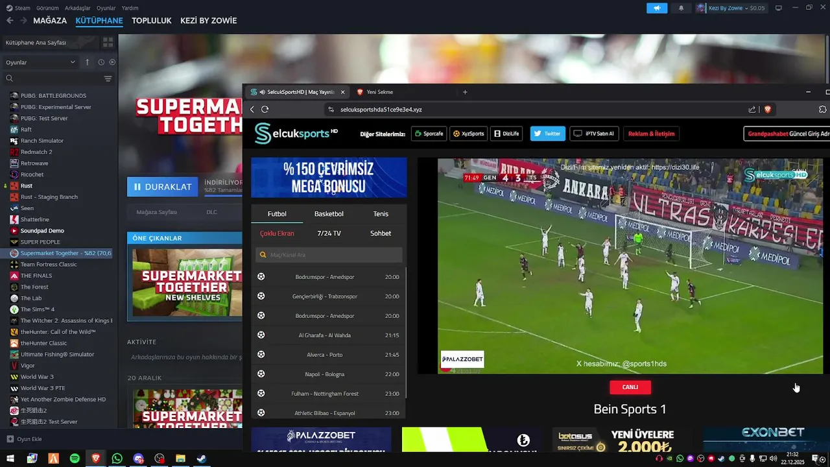Screen dimensions: 830x467
Task: Share the current page
Action: [752, 110]
